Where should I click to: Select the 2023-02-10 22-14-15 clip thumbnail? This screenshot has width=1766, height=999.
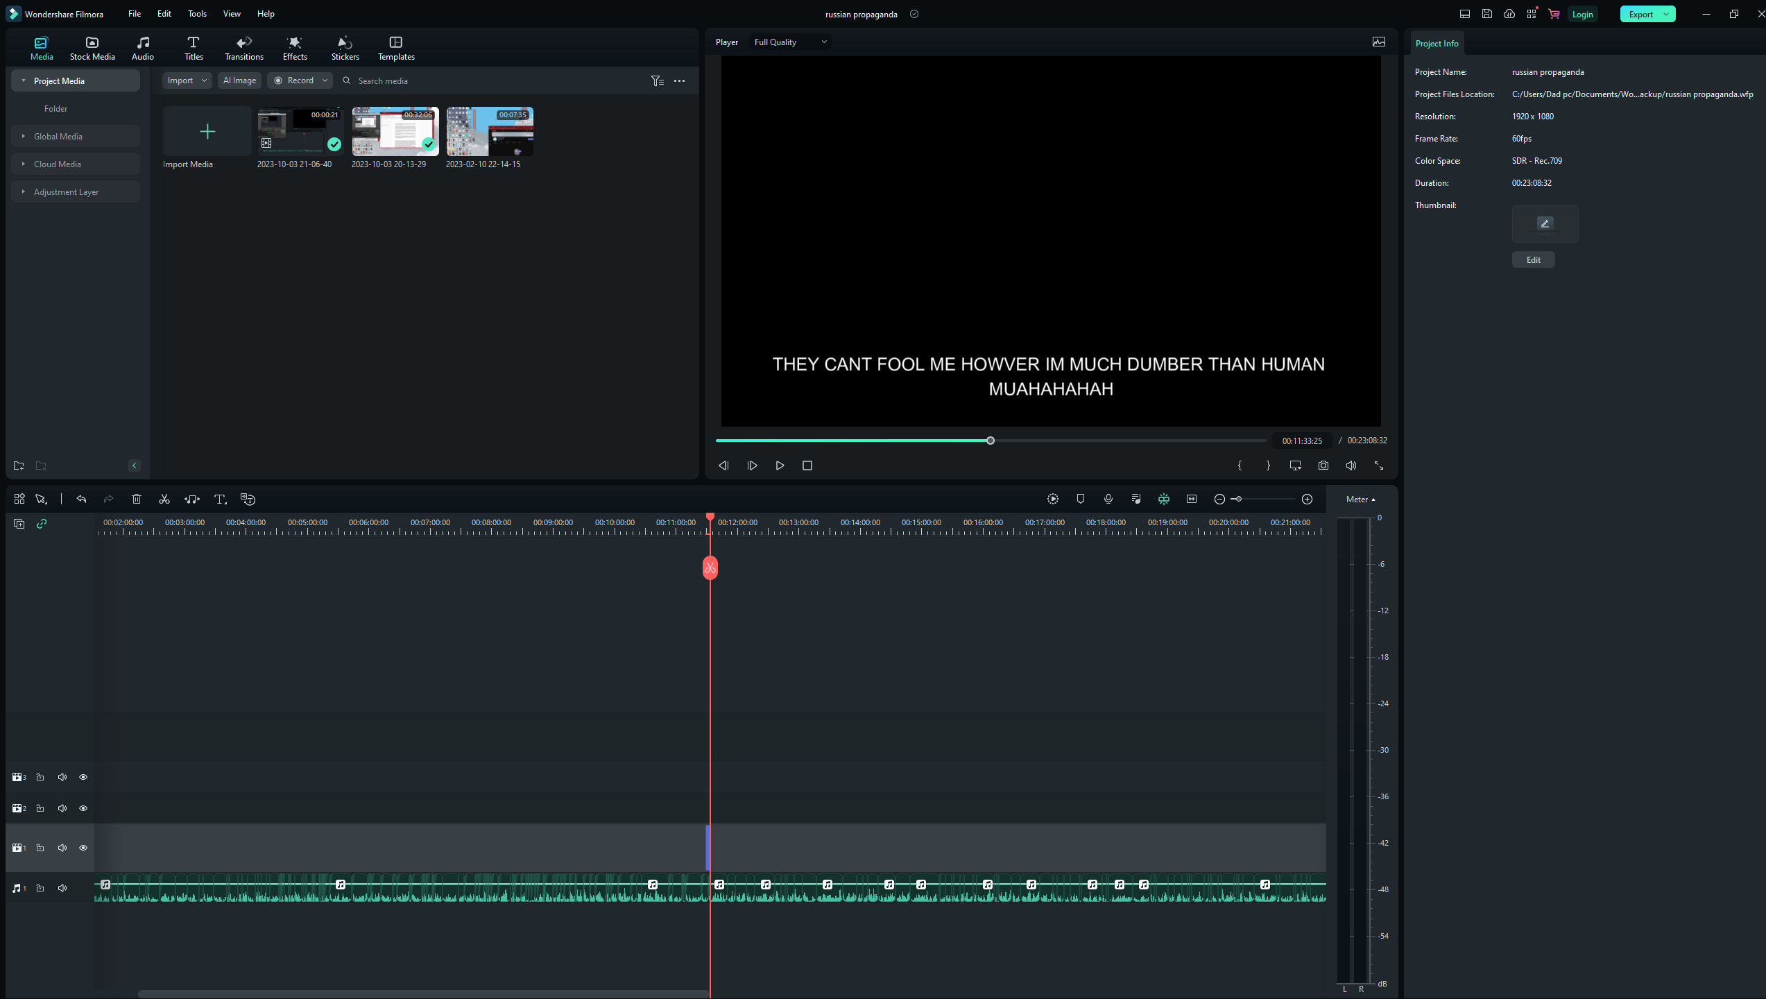[x=490, y=131]
